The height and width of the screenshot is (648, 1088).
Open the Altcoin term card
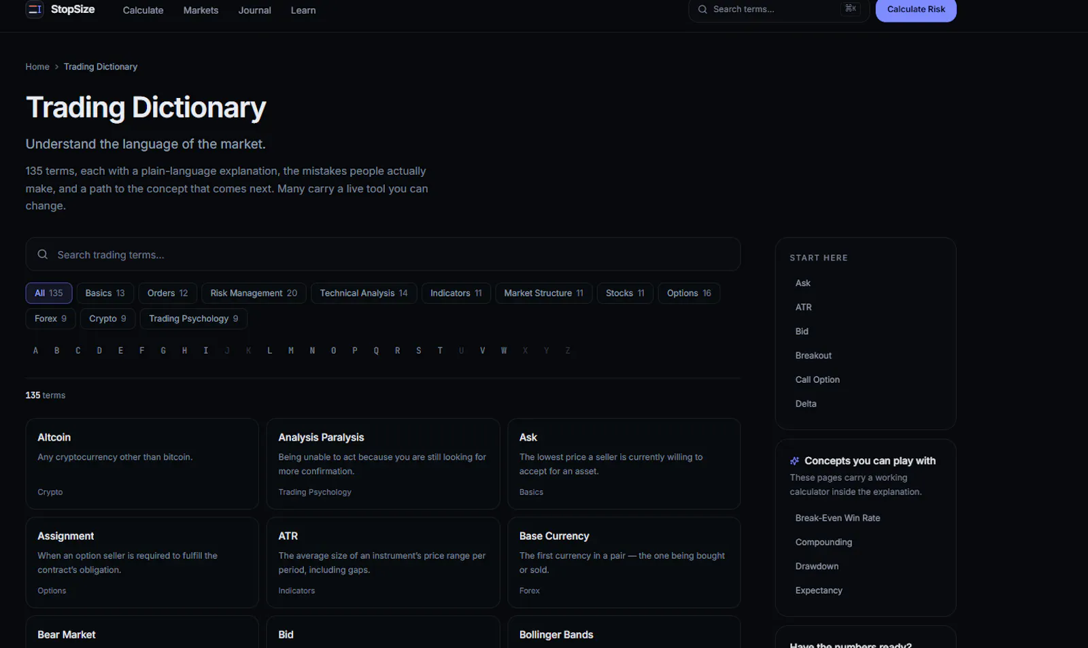pos(142,464)
